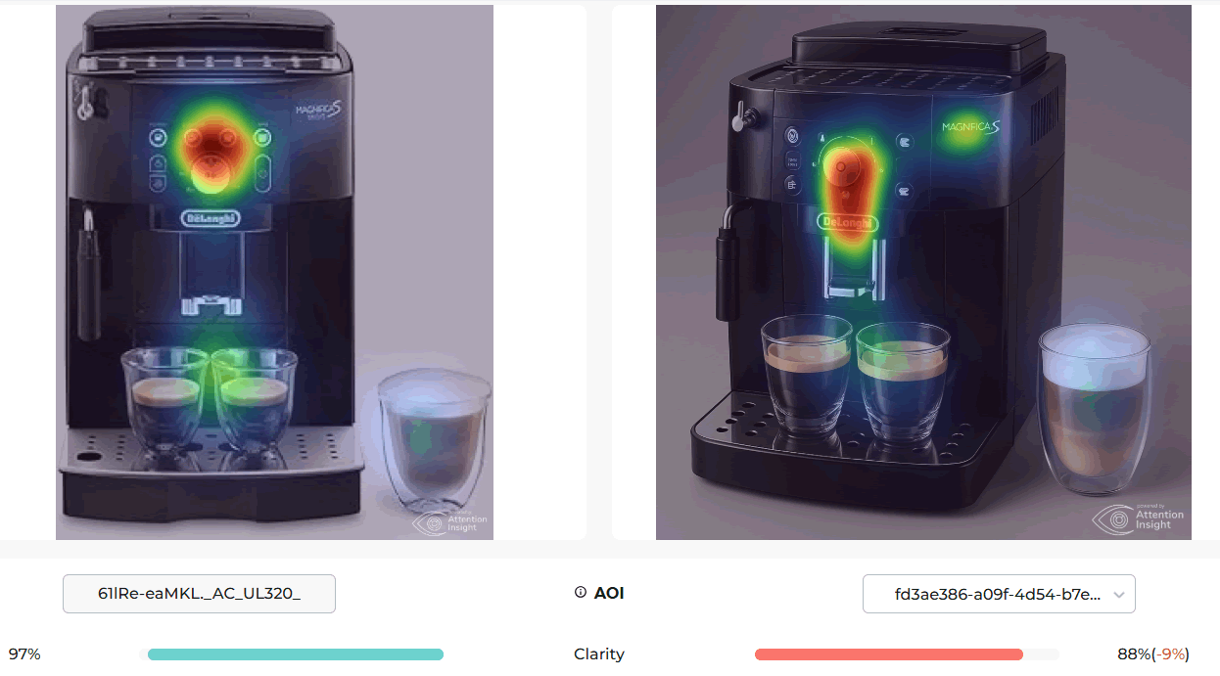Click the DeLonghi logo in right heatmap
Screen dimensions: 1220x676
[847, 224]
